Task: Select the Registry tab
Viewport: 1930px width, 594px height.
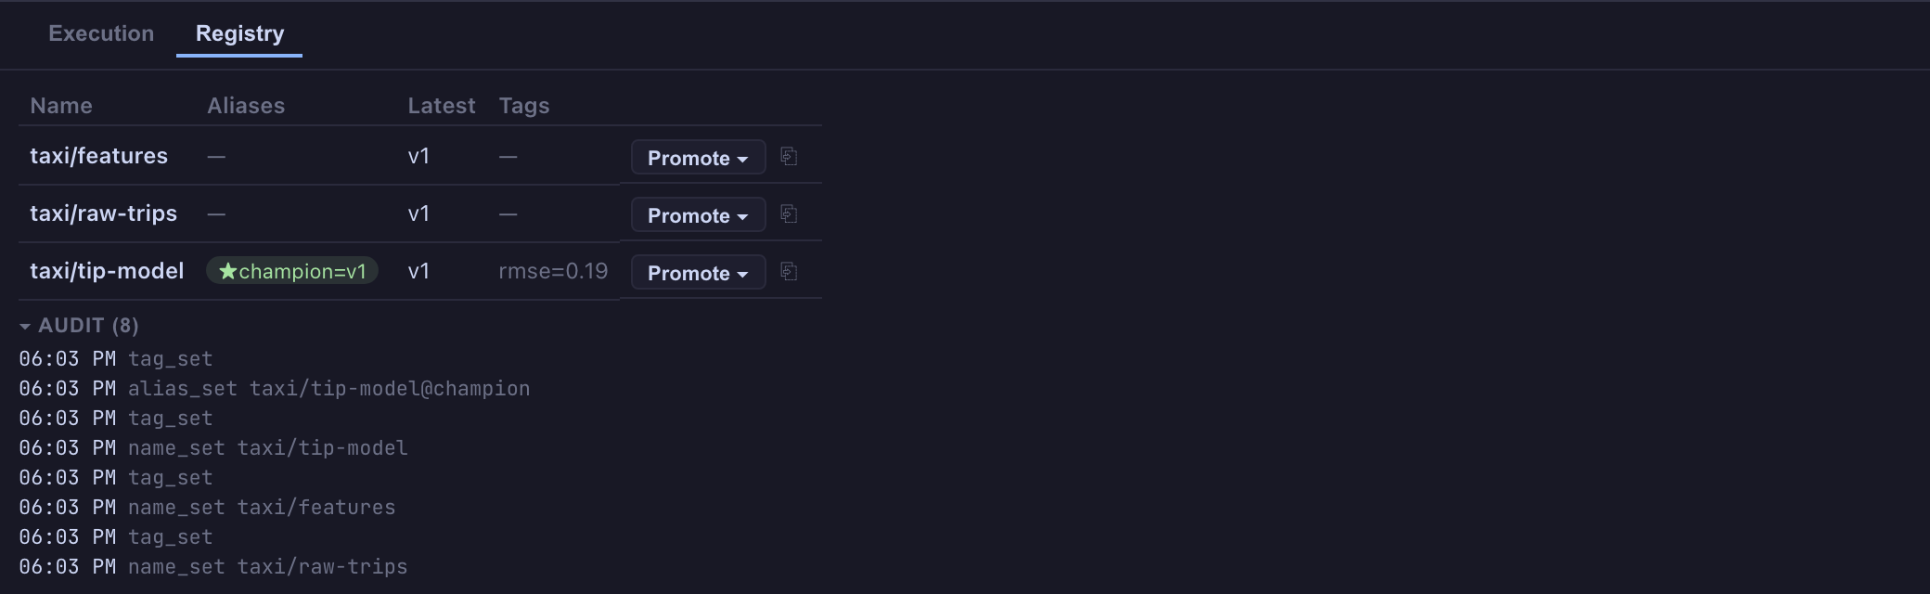Action: click(x=239, y=33)
